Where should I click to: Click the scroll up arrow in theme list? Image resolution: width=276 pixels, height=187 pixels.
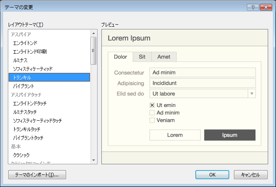click(94, 33)
